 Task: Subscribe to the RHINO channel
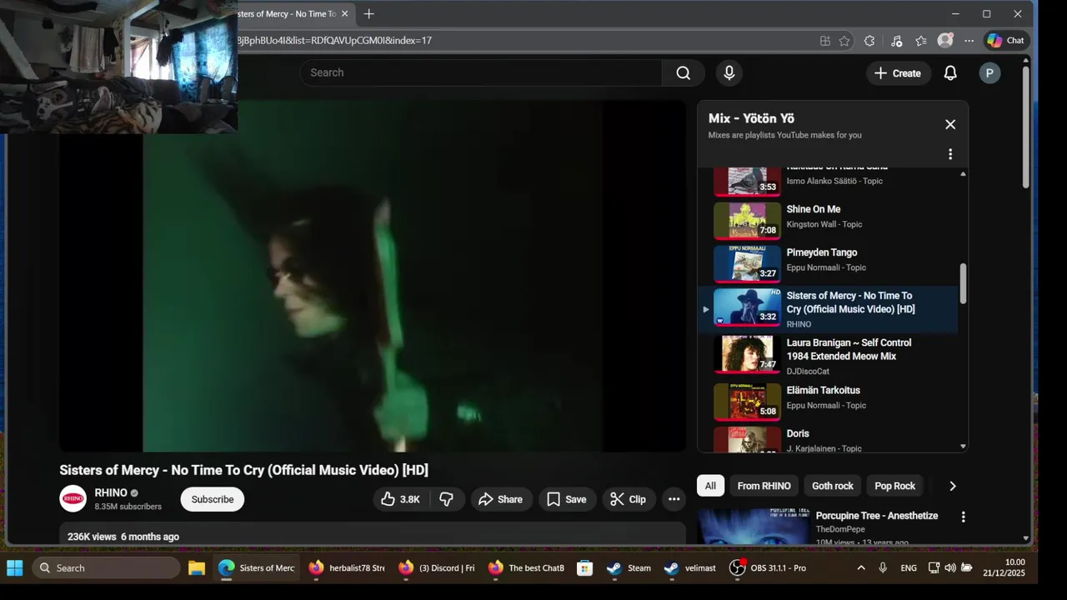point(213,499)
